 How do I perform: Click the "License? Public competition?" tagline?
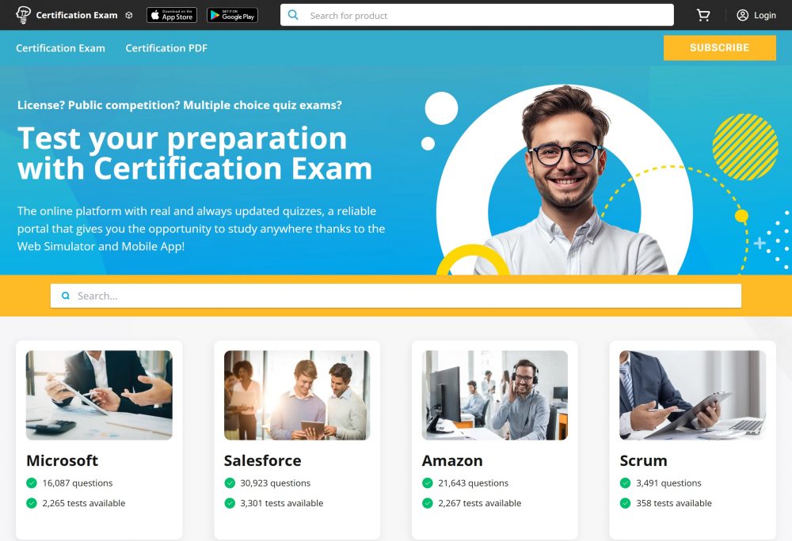[x=180, y=105]
